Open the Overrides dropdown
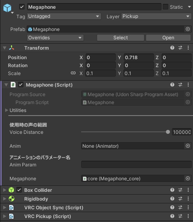Image resolution: width=193 pixels, height=222 pixels. 55,38
